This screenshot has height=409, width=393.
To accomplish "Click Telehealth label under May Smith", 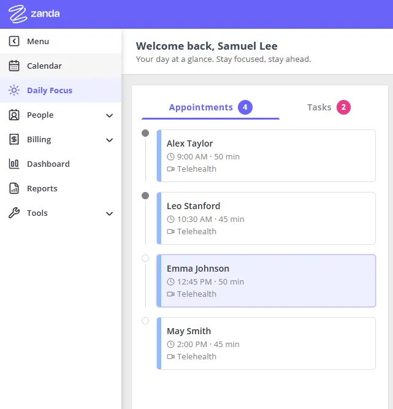I will coord(197,357).
